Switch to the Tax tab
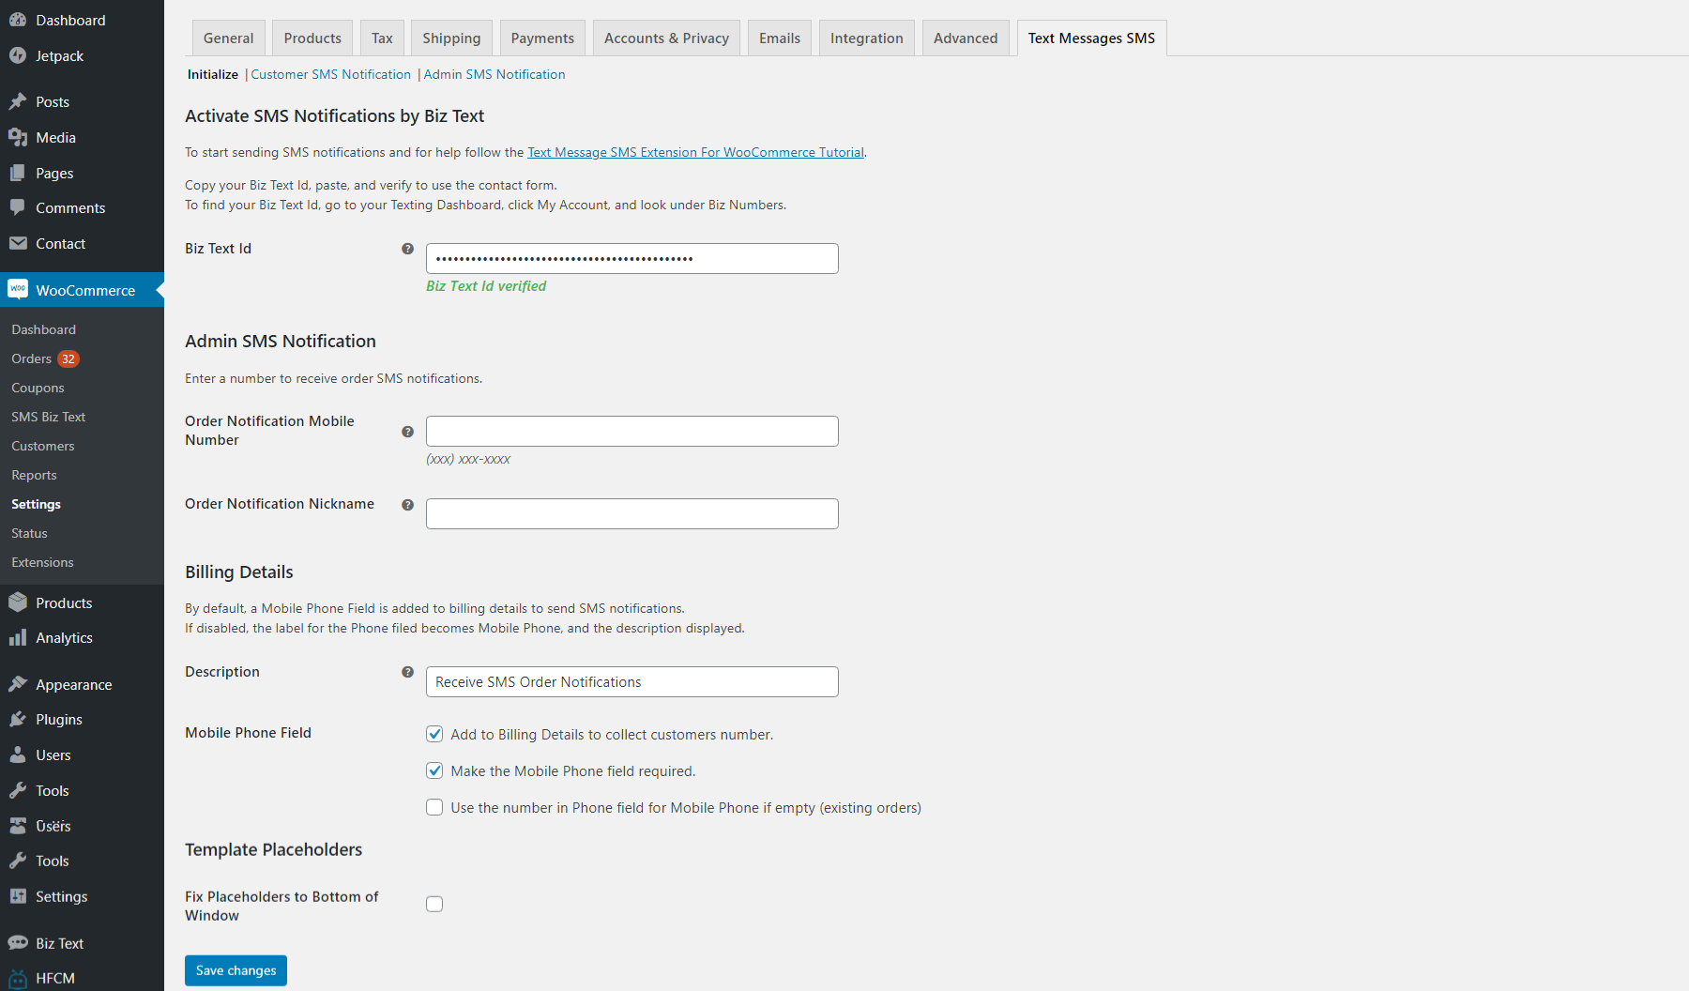1689x991 pixels. tap(382, 38)
